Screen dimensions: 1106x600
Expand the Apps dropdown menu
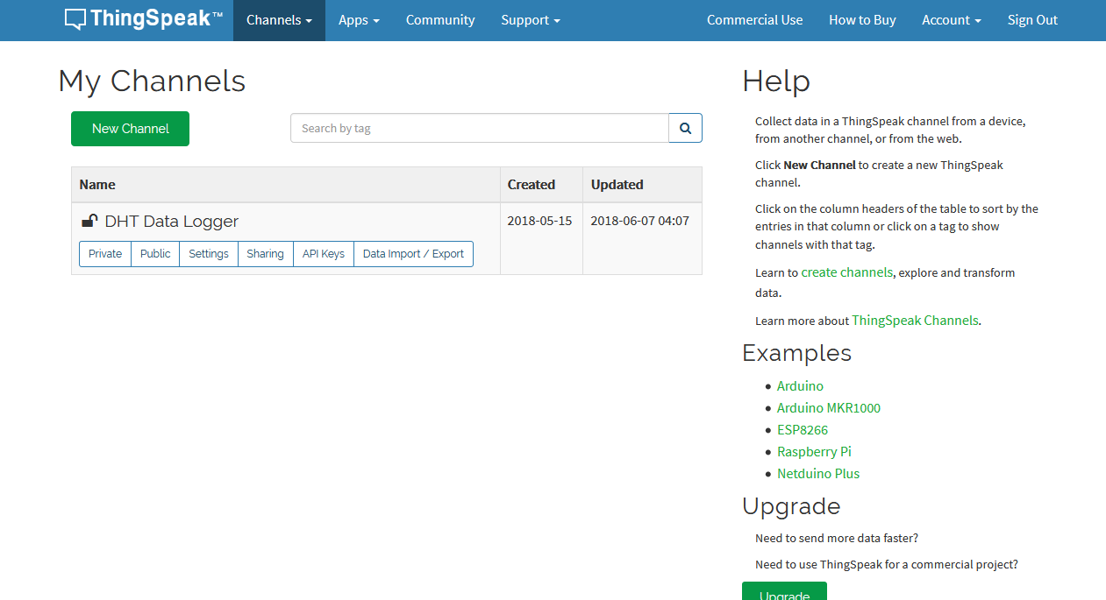(359, 20)
